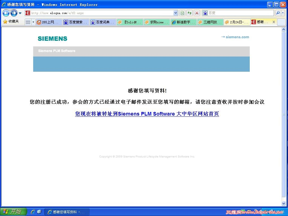This screenshot has width=288, height=216.
Task: Activate the 感谢您填写资料 taskbar button
Action: click(67, 212)
